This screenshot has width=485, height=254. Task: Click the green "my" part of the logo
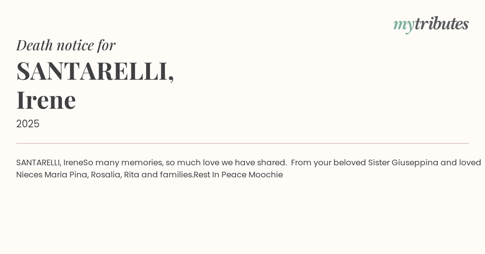click(x=403, y=25)
